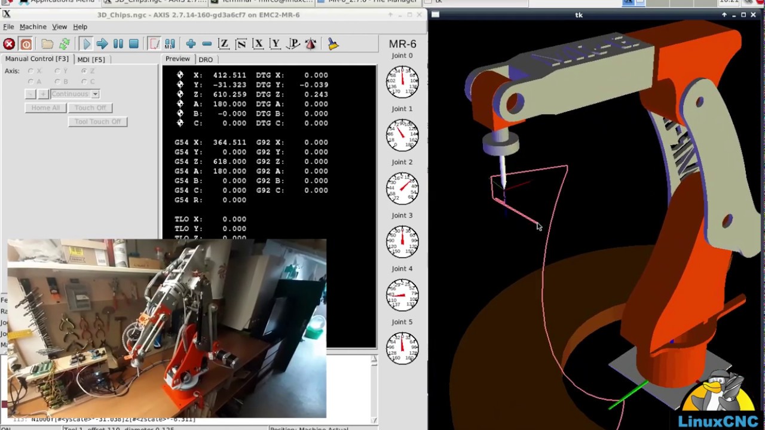765x430 pixels.
Task: Select the Z axis radio button
Action: point(84,71)
